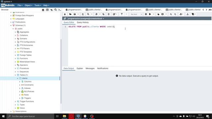Screen dimensions: 212x119
Task: Click the Explain Analyze icon
Action: coord(163,14)
